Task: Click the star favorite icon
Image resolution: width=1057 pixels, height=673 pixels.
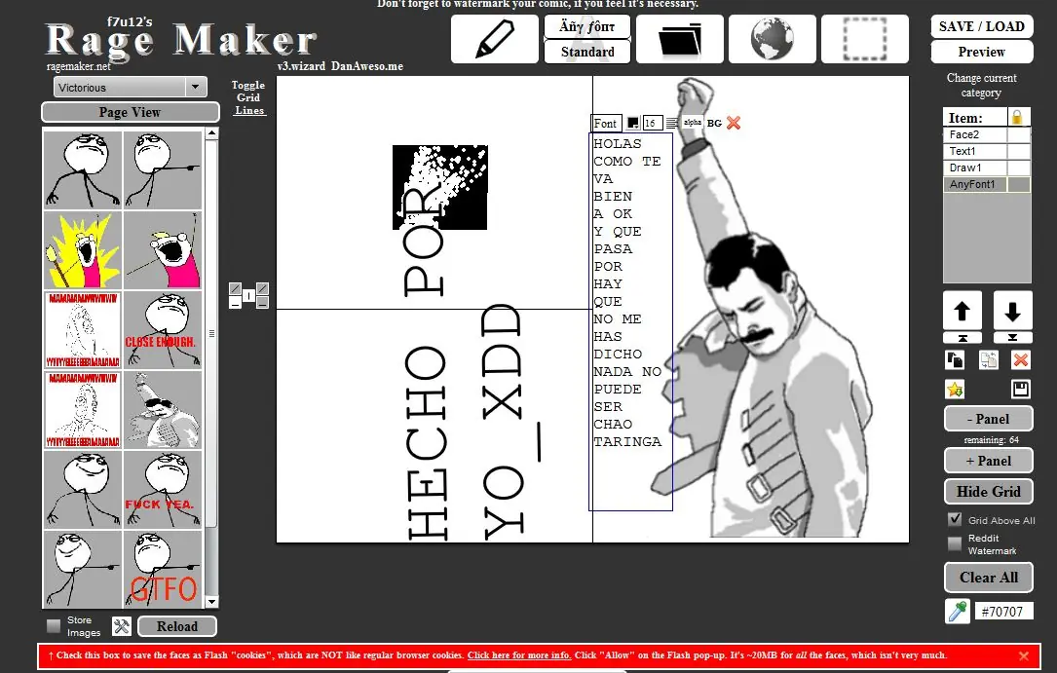Action: (x=955, y=389)
